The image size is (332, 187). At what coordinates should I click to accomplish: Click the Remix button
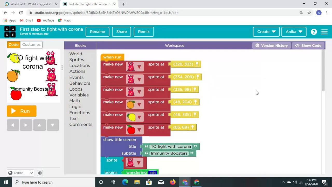(x=144, y=32)
